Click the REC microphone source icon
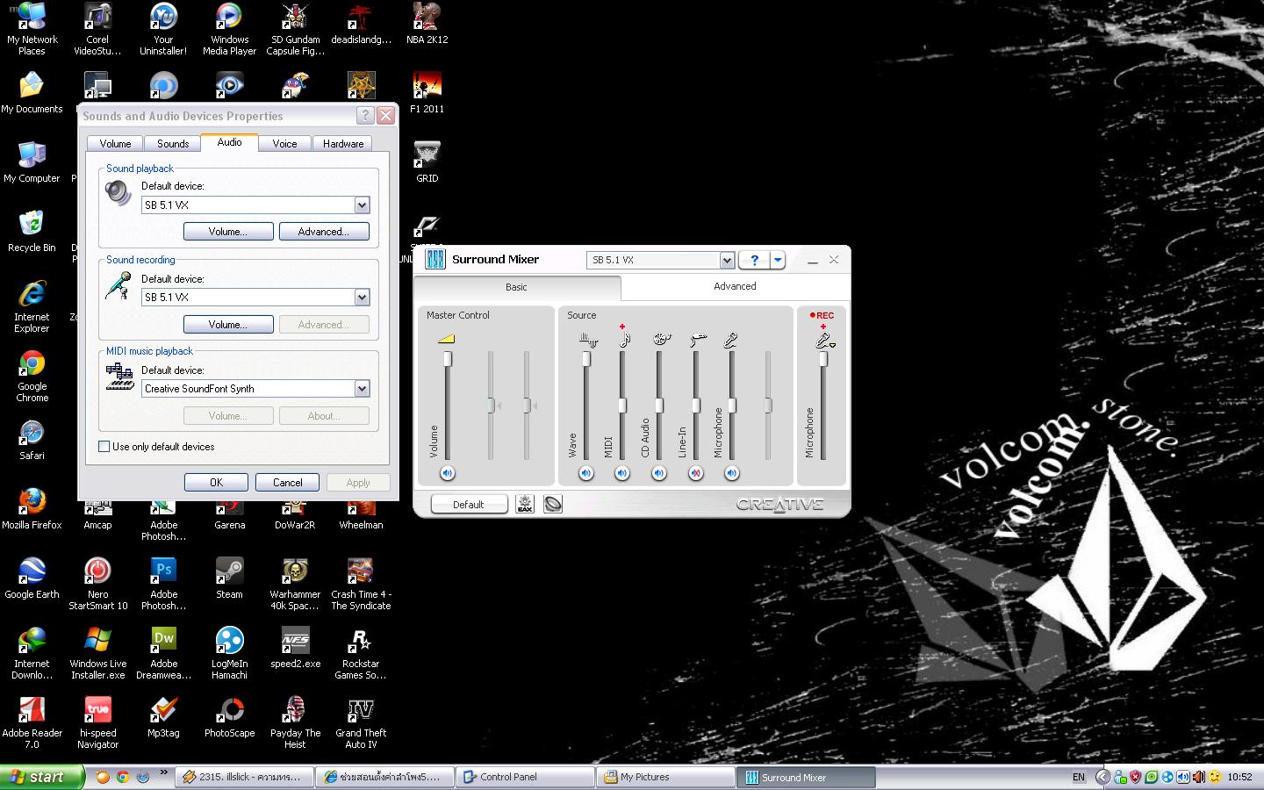 tap(824, 340)
